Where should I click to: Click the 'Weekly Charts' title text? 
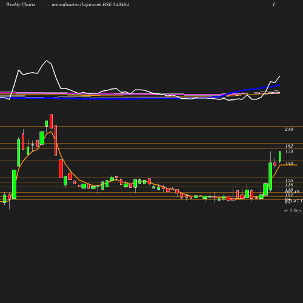(21, 4)
